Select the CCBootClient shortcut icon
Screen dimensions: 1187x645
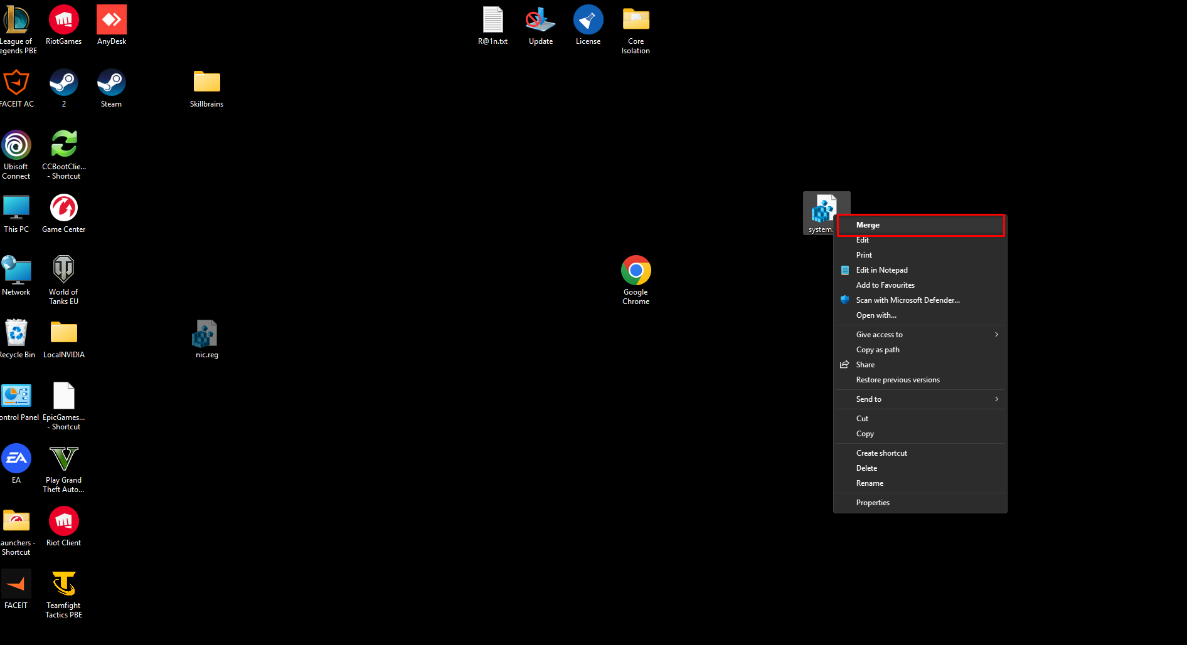pyautogui.click(x=63, y=155)
